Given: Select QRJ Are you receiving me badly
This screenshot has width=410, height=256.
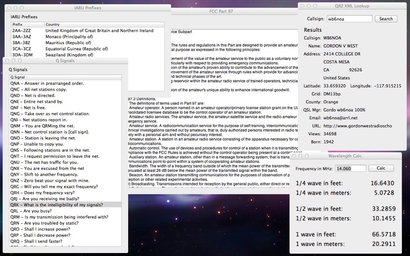Looking at the screenshot, I should (x=66, y=199).
